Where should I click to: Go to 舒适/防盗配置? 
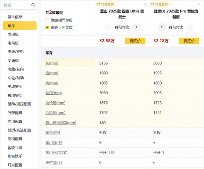(19, 130)
